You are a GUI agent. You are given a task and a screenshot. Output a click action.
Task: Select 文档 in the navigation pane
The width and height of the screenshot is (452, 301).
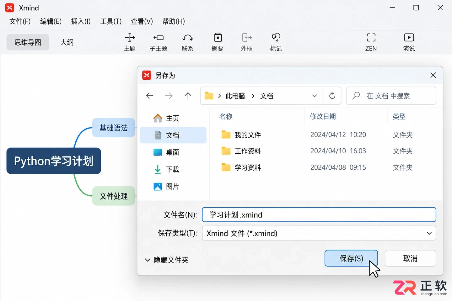pos(173,135)
